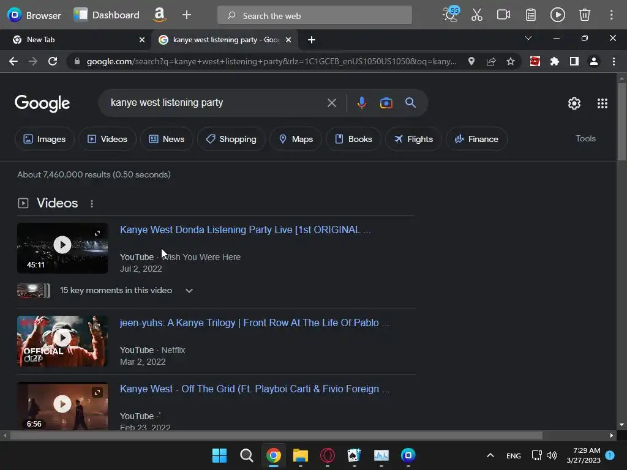Open the Chrome profile avatar
Image resolution: width=627 pixels, height=470 pixels.
594,61
